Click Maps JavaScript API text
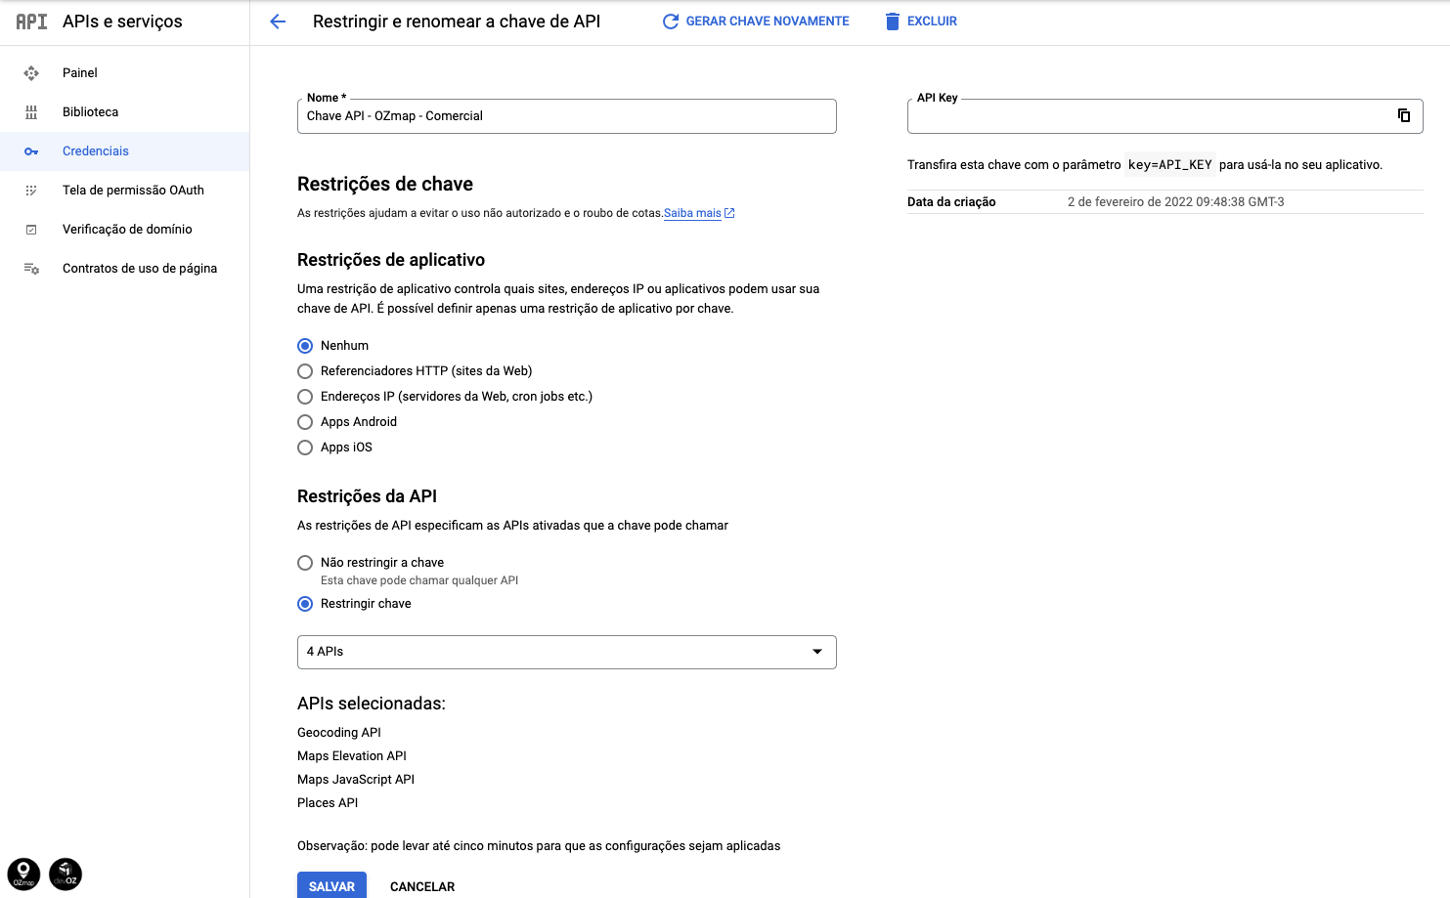Screen dimensions: 1450x898 356,780
